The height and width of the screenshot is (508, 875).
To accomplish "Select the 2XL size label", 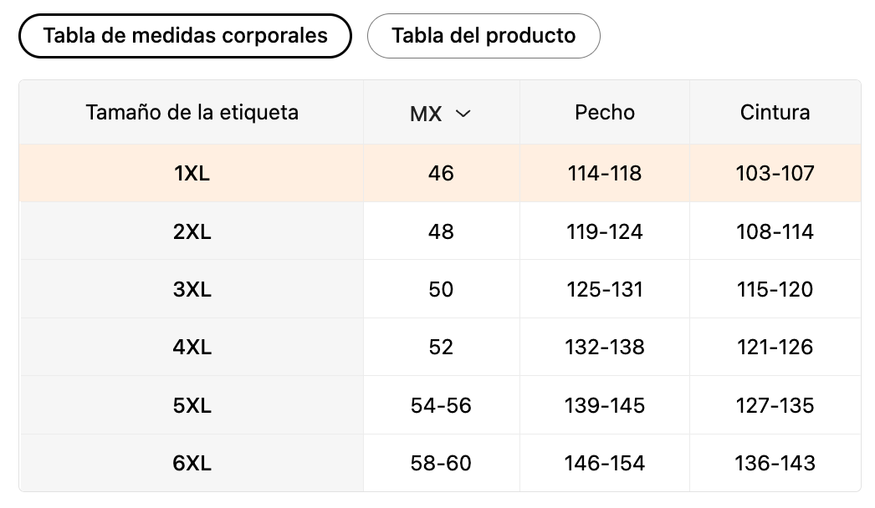I will point(192,231).
